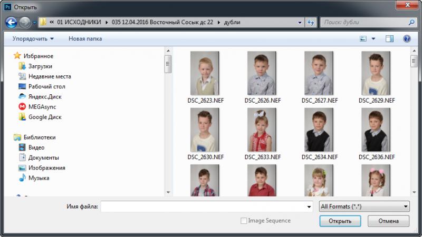The width and height of the screenshot is (422, 237).
Task: Expand the All Formats dropdown
Action: pyautogui.click(x=364, y=206)
